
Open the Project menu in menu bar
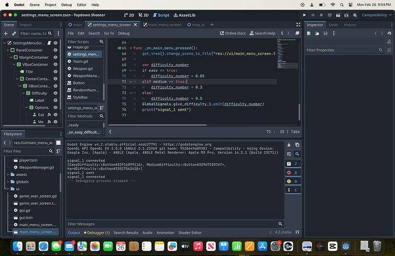pos(50,5)
